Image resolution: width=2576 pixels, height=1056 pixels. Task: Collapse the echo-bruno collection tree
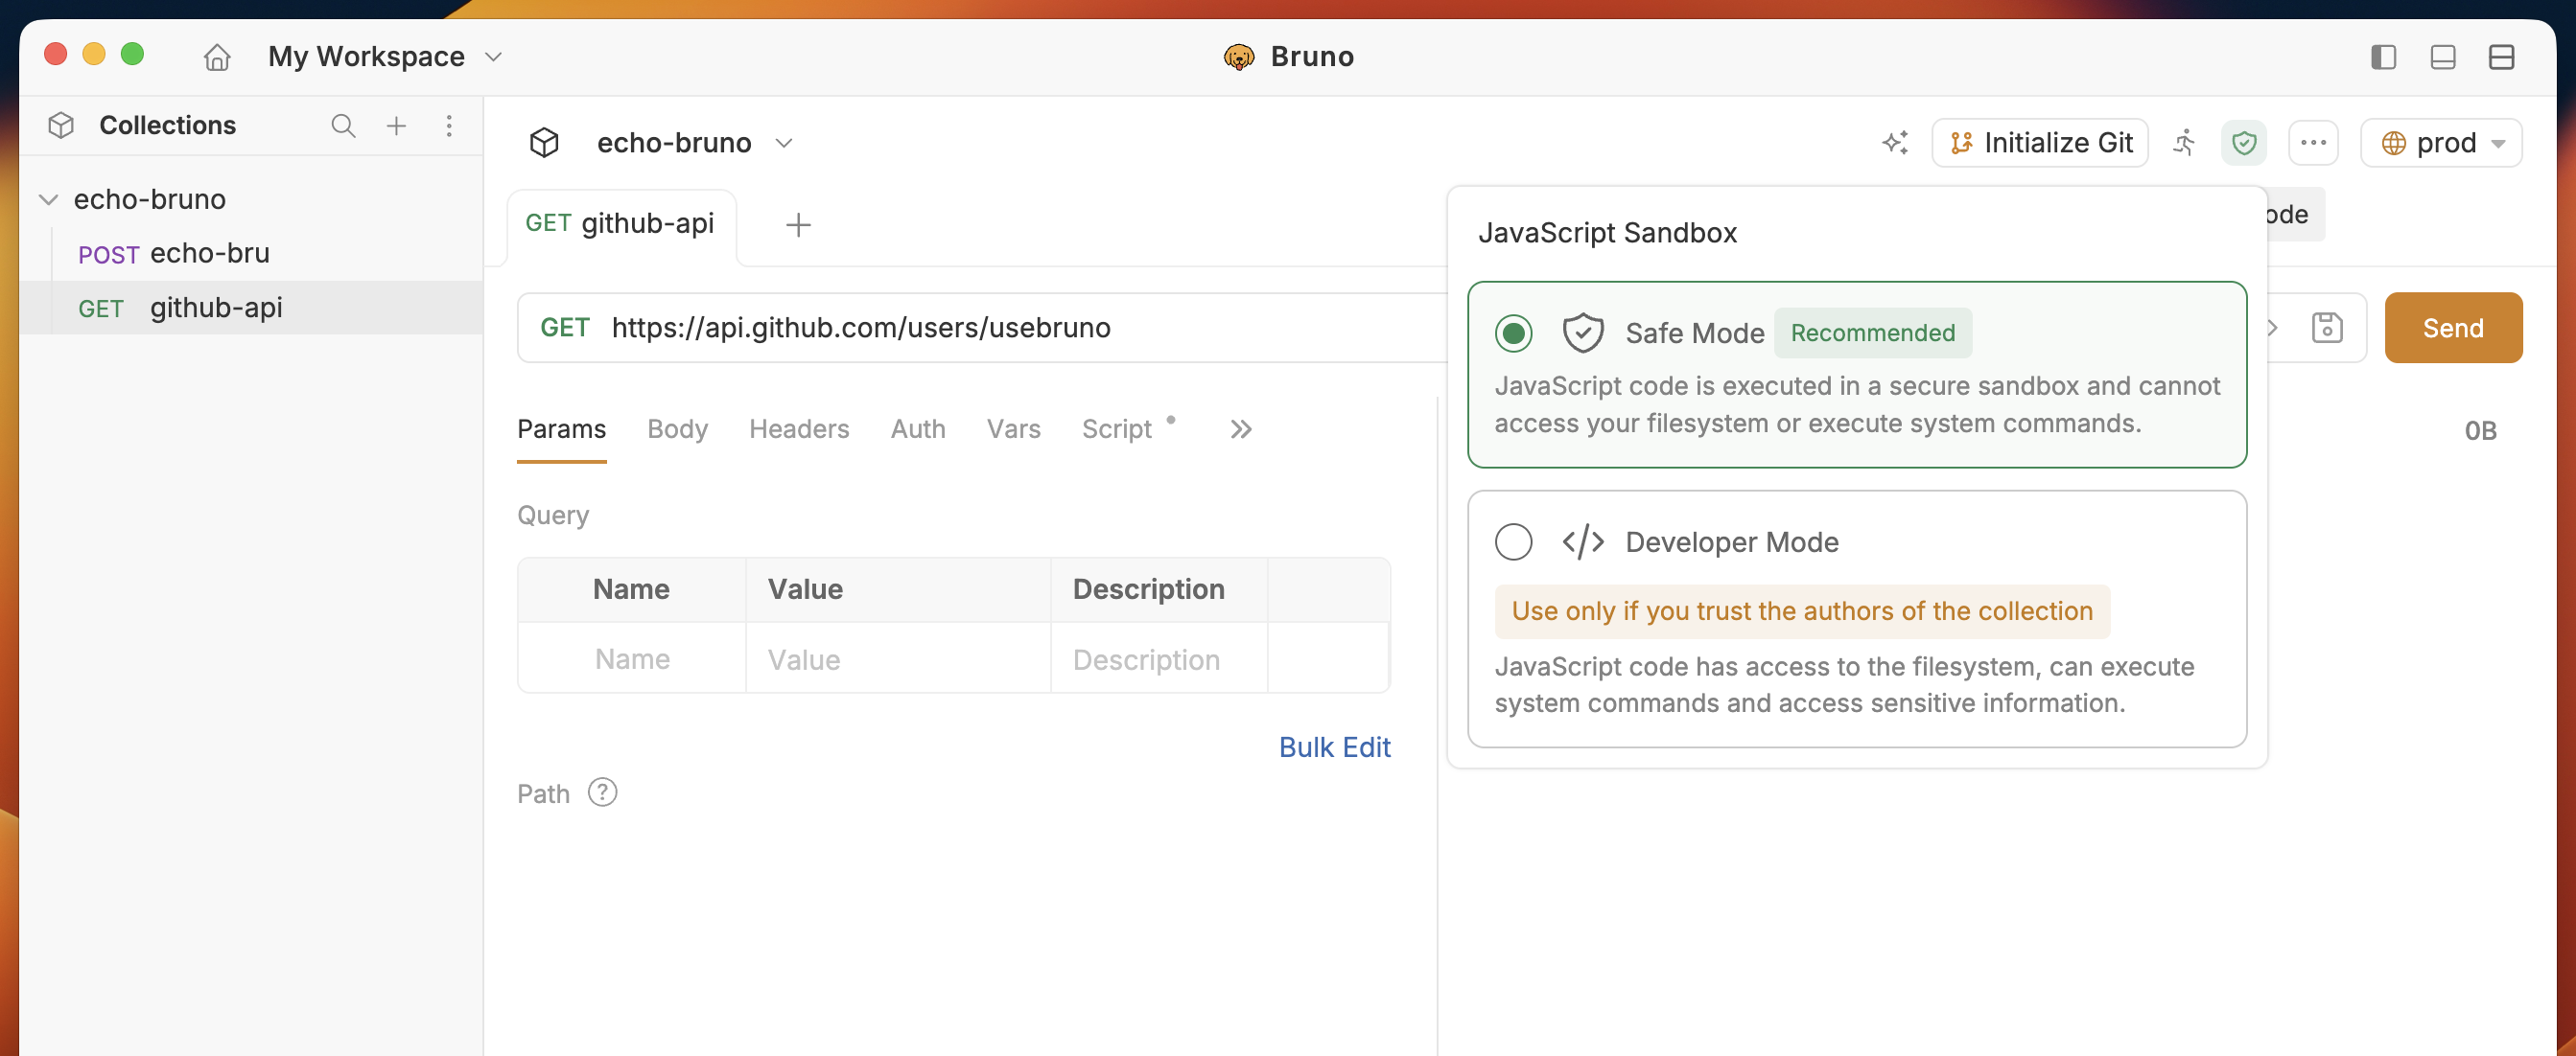[47, 200]
